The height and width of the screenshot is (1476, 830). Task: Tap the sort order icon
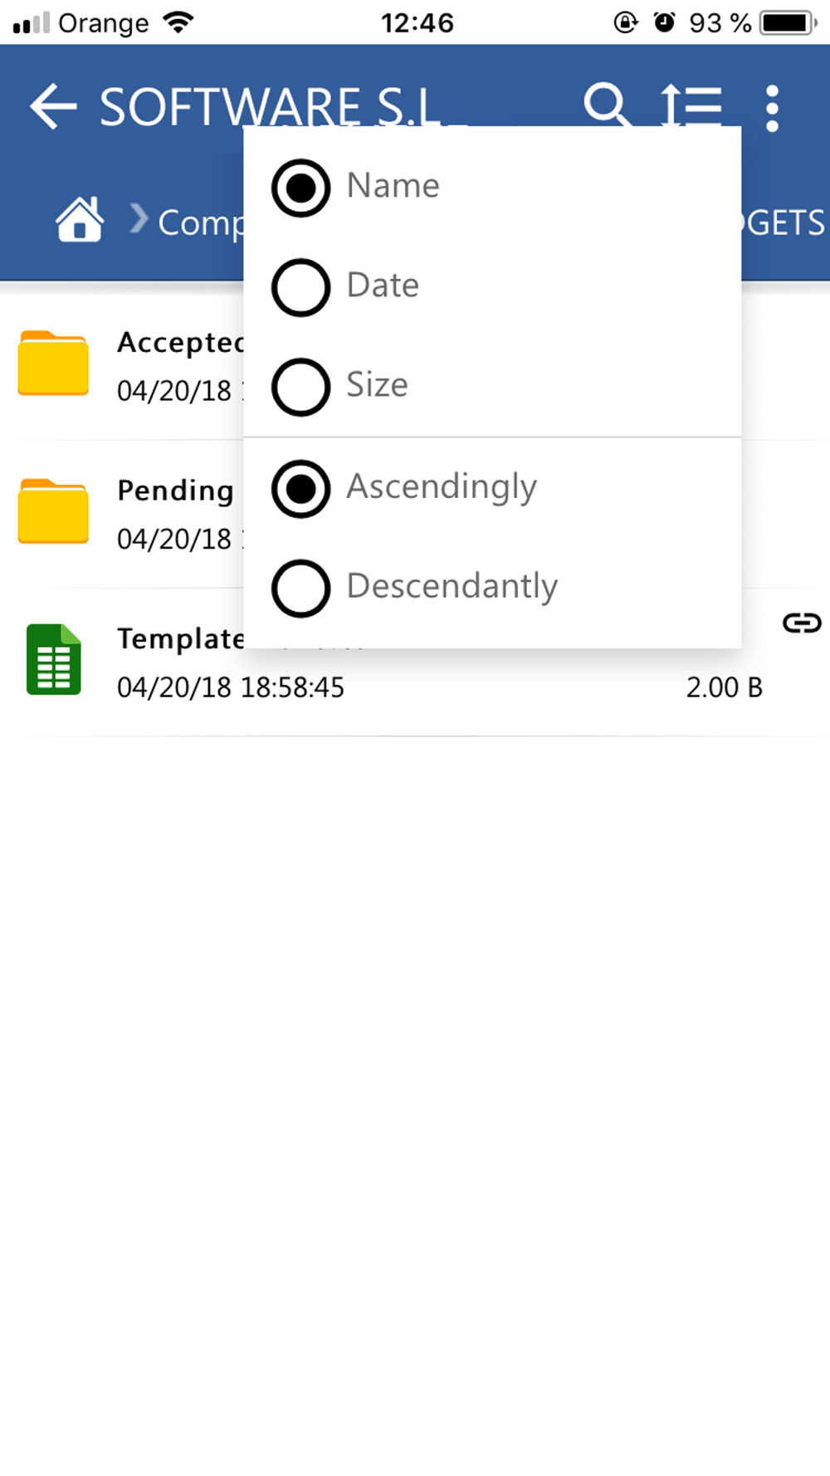691,105
